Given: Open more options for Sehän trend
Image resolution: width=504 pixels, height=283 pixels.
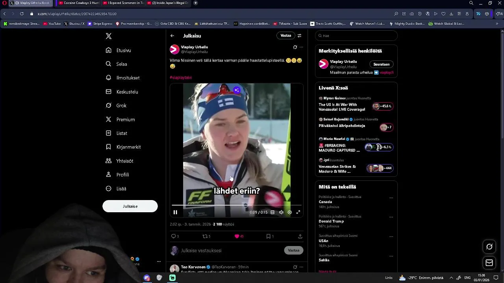Looking at the screenshot, I should pyautogui.click(x=391, y=256).
